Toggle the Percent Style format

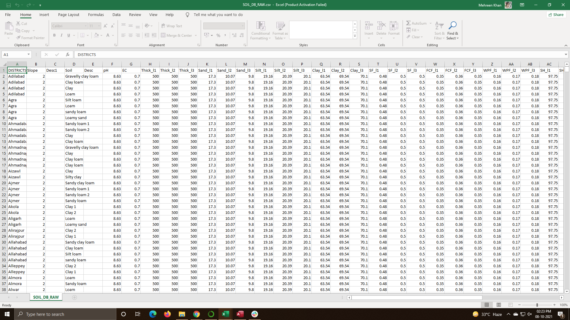[218, 35]
